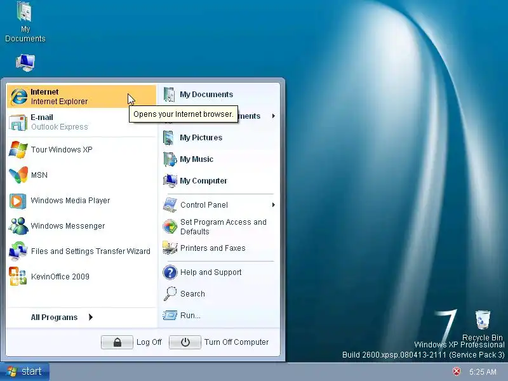Open the Recycle Bin desktop icon

pos(483,319)
